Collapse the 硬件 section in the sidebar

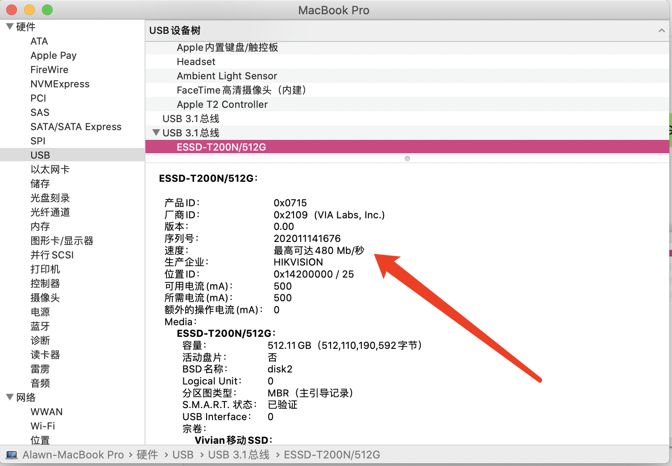[9, 27]
